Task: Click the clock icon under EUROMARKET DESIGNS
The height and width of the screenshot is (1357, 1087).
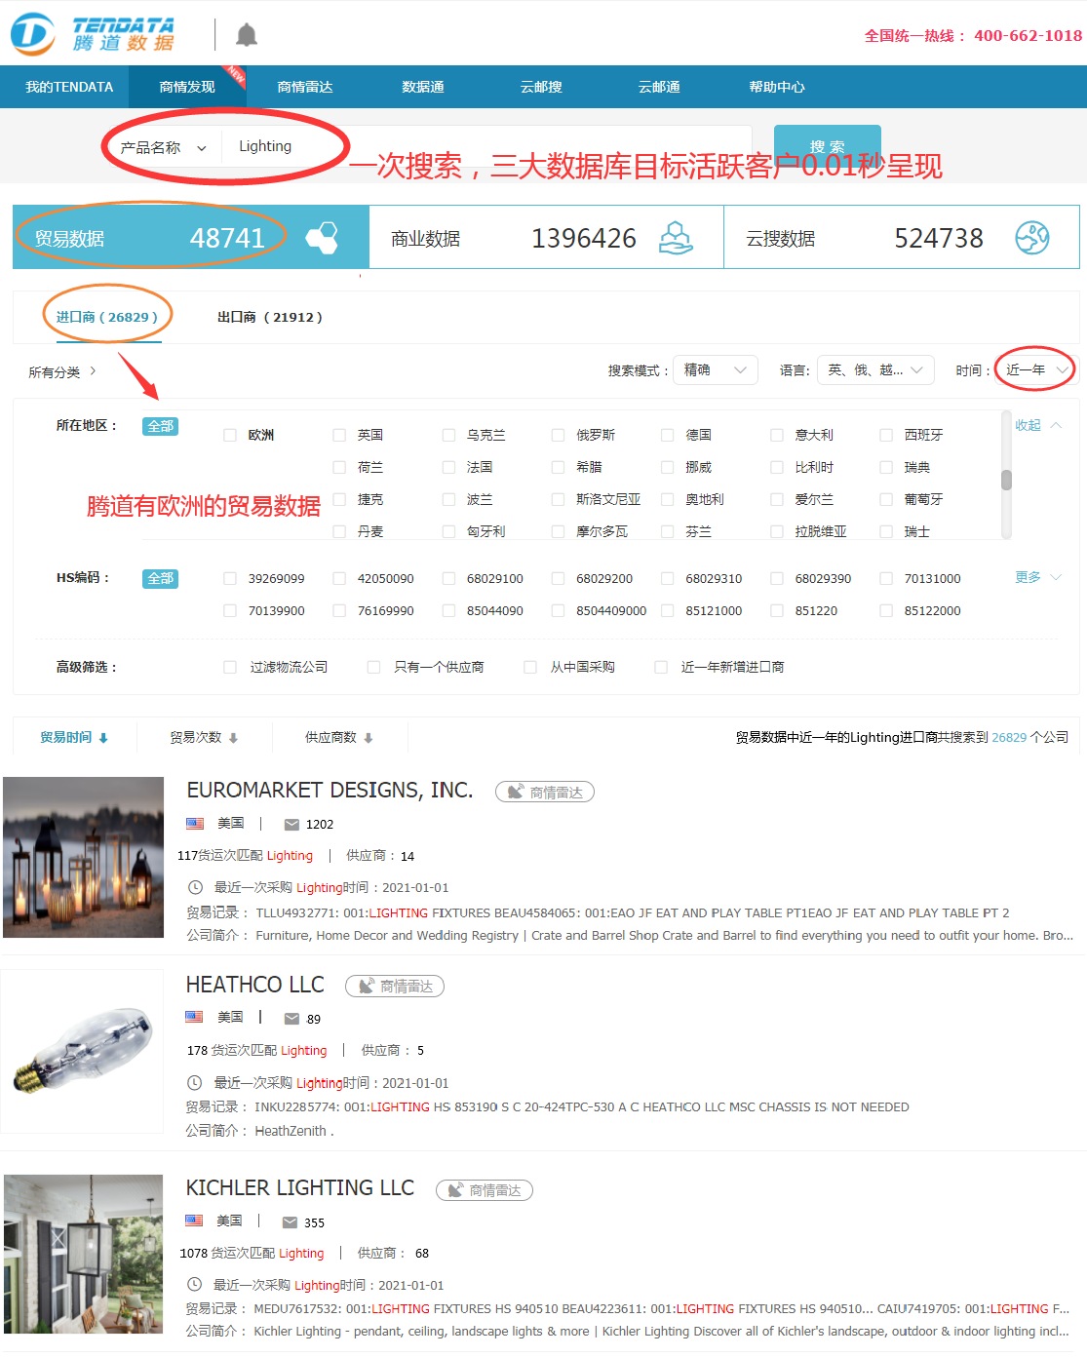Action: [195, 888]
